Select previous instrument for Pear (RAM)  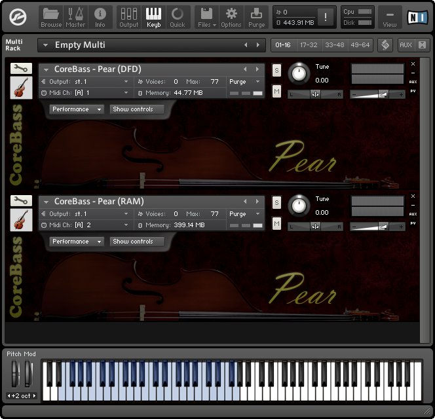(x=245, y=202)
